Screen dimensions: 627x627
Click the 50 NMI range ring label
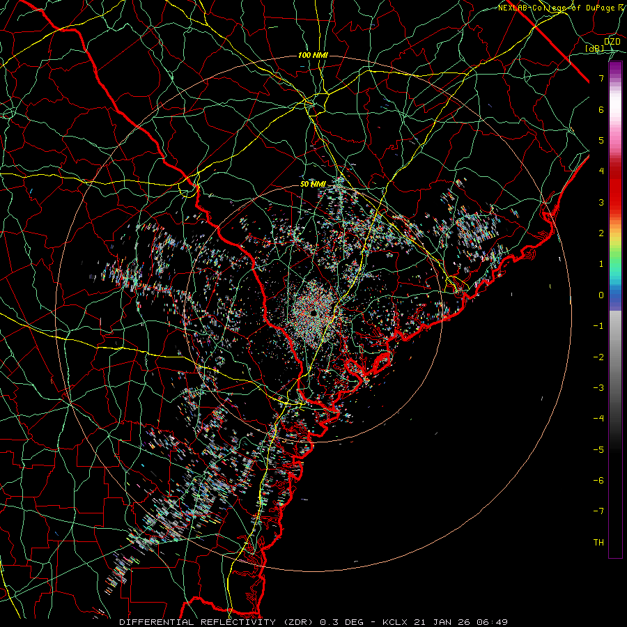[x=313, y=184]
